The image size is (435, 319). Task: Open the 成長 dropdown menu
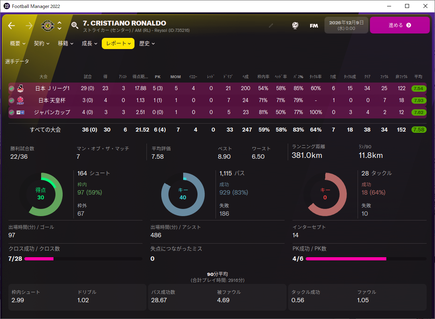coord(89,43)
